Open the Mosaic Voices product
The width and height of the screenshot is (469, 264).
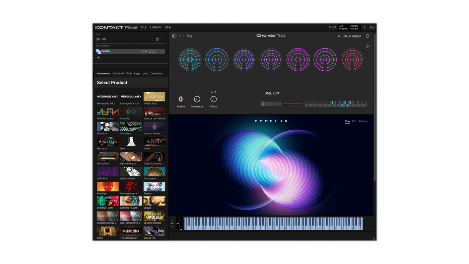154,129
